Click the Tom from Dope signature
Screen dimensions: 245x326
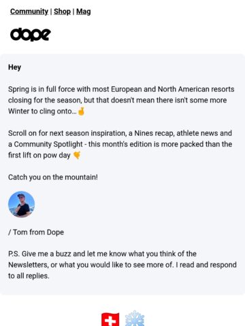tap(36, 232)
